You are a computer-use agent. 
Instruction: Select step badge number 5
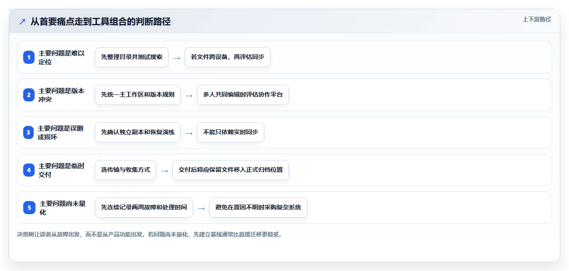(x=29, y=208)
